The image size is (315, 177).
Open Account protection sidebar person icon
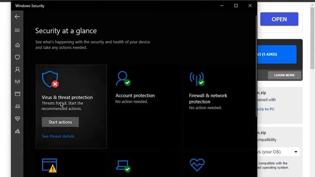(x=18, y=69)
